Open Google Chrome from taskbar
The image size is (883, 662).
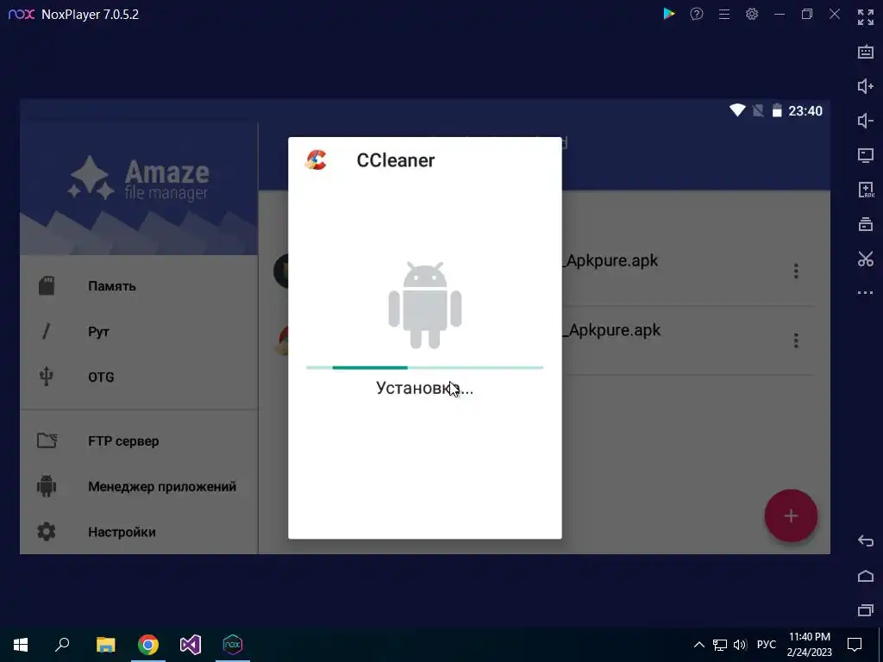148,645
